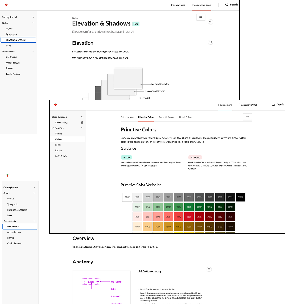The image size is (285, 304).
Task: Go to Fonts & Type in the sidebar
Action: [61, 156]
